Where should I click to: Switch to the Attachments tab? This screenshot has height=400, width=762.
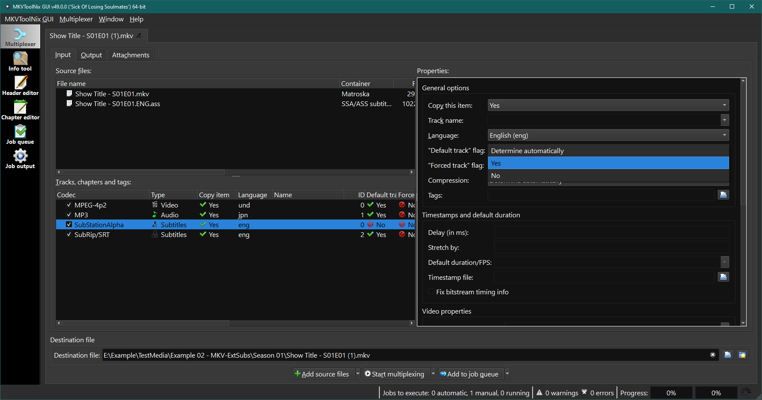131,55
